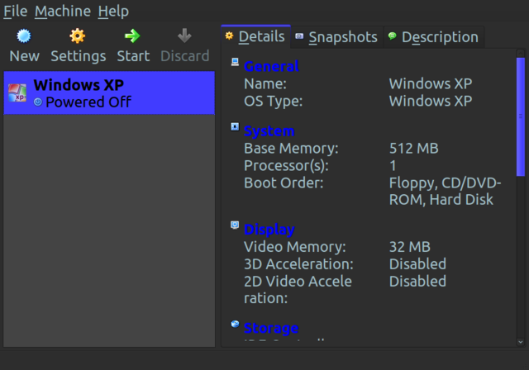The width and height of the screenshot is (529, 370).
Task: Open the Storage settings link
Action: [271, 328]
